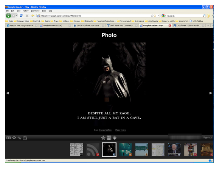Click the Sign out link
The image size is (222, 169).
(207, 137)
